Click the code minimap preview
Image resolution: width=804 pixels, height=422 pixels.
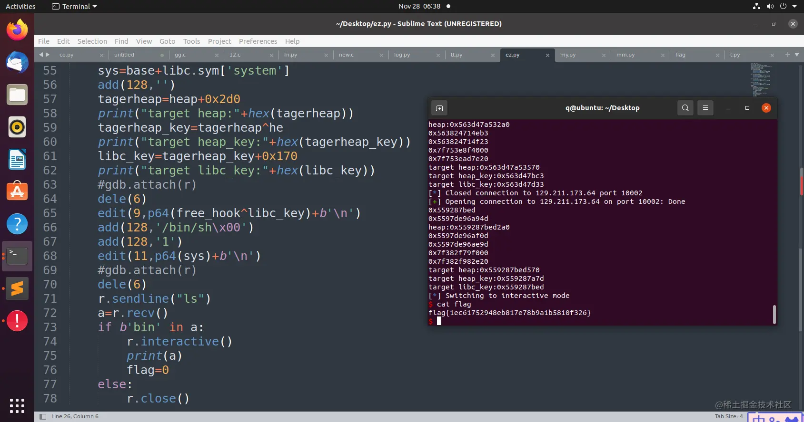761,80
